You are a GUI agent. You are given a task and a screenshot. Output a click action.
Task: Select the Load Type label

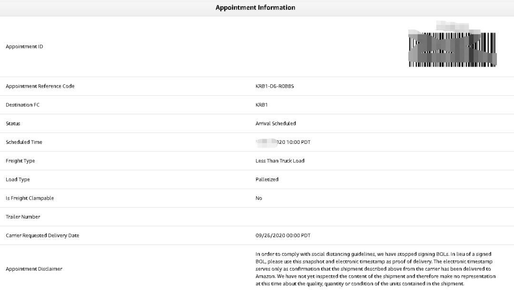(18, 180)
